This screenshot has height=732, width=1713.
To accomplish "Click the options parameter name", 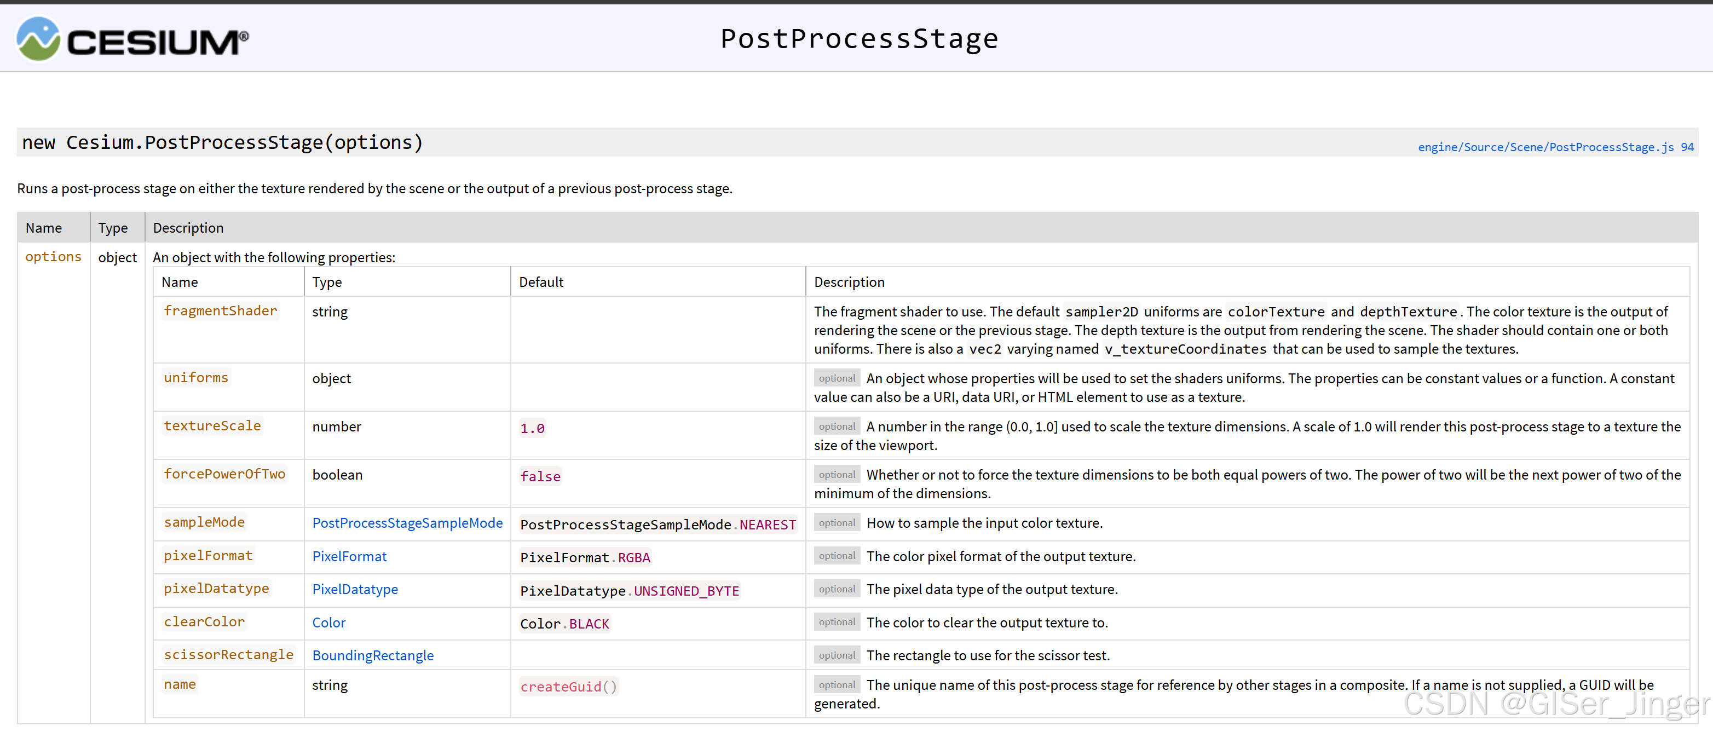I will tap(53, 257).
